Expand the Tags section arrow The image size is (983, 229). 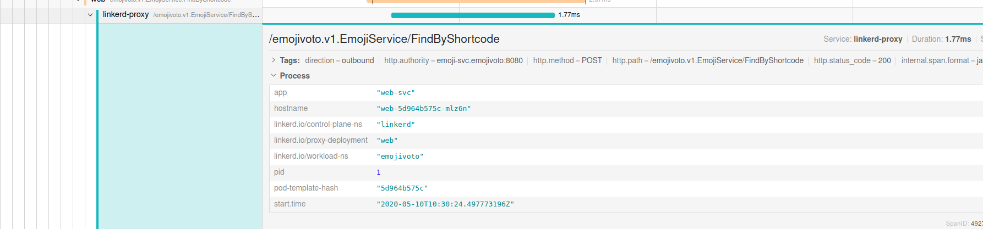(273, 60)
